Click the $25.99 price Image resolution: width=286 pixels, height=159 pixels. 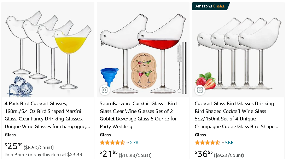(x=13, y=146)
